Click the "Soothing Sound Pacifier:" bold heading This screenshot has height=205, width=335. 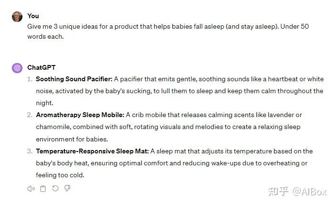tap(74, 79)
